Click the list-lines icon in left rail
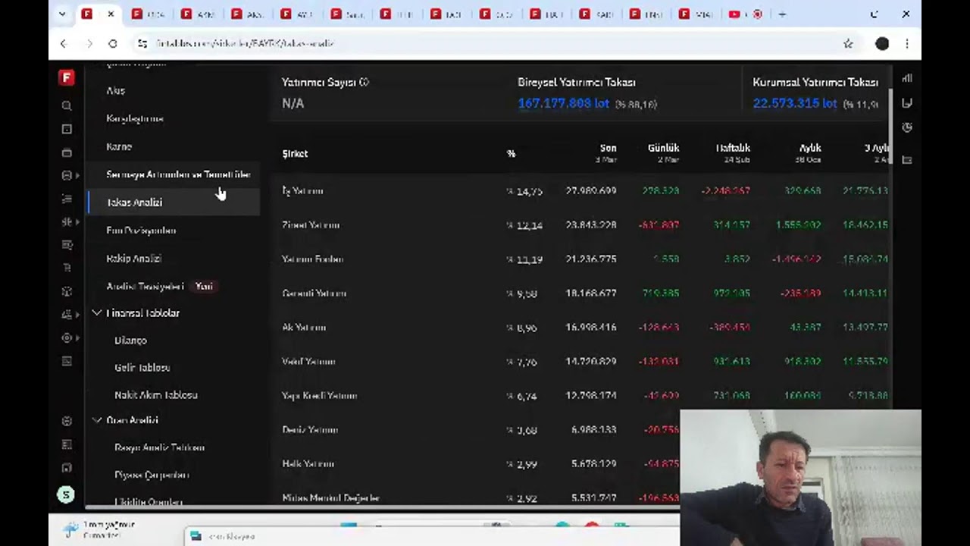This screenshot has height=546, width=970. coord(67,199)
